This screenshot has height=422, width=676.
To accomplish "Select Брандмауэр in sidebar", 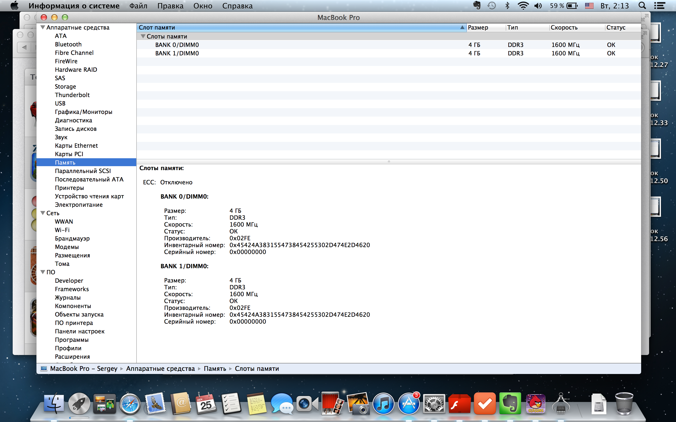I will pyautogui.click(x=72, y=238).
